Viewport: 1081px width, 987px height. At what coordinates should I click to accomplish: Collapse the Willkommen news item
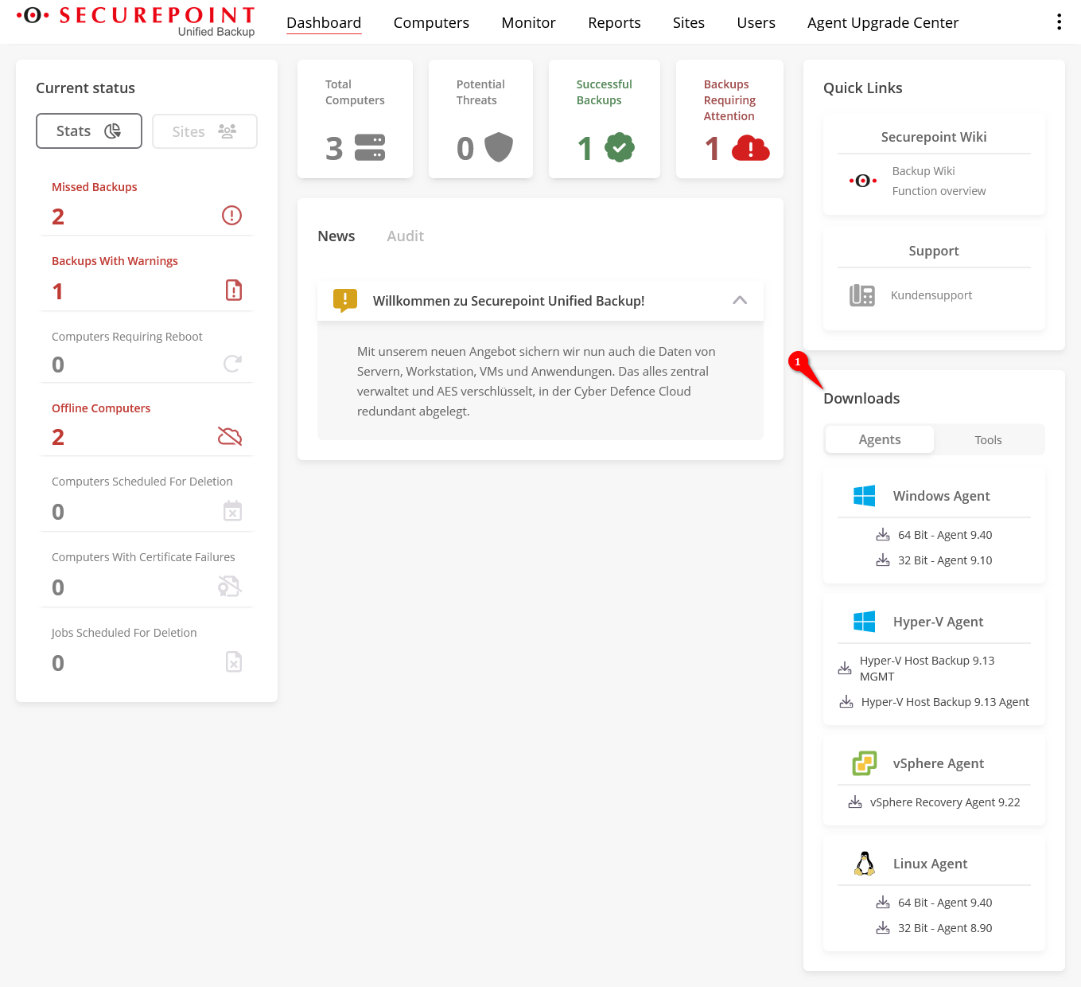[x=740, y=300]
